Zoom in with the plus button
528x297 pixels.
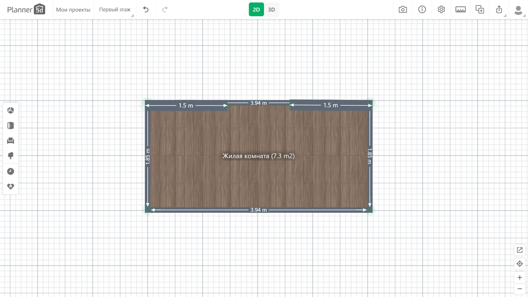[520, 278]
